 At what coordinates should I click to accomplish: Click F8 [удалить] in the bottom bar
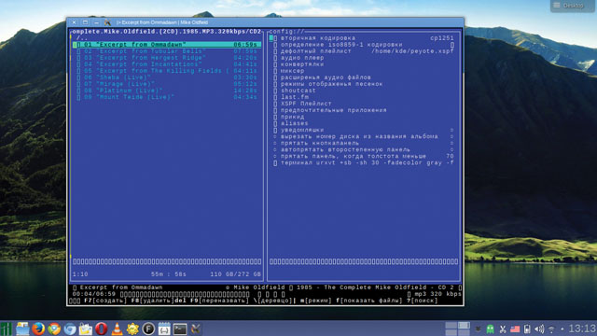tap(152, 301)
